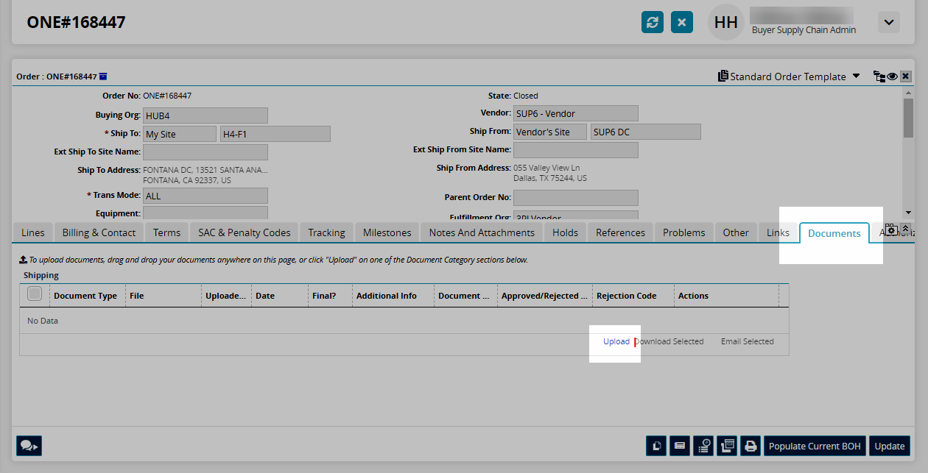Click the print icon in the bottom toolbar
928x473 pixels.
(x=750, y=446)
